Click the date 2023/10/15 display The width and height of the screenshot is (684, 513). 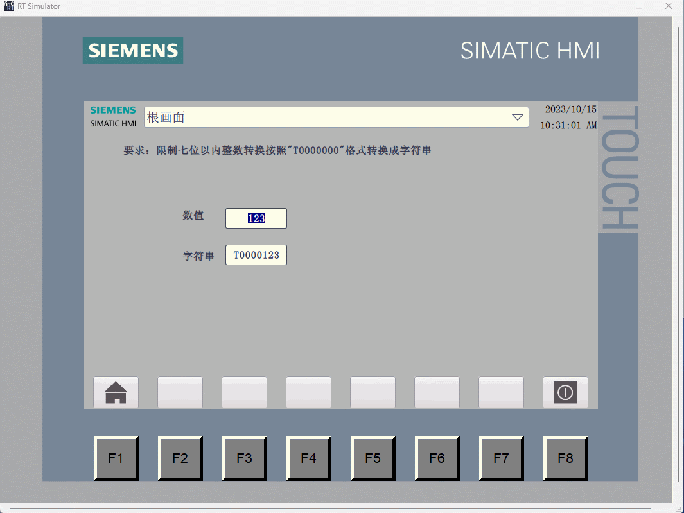(x=571, y=109)
